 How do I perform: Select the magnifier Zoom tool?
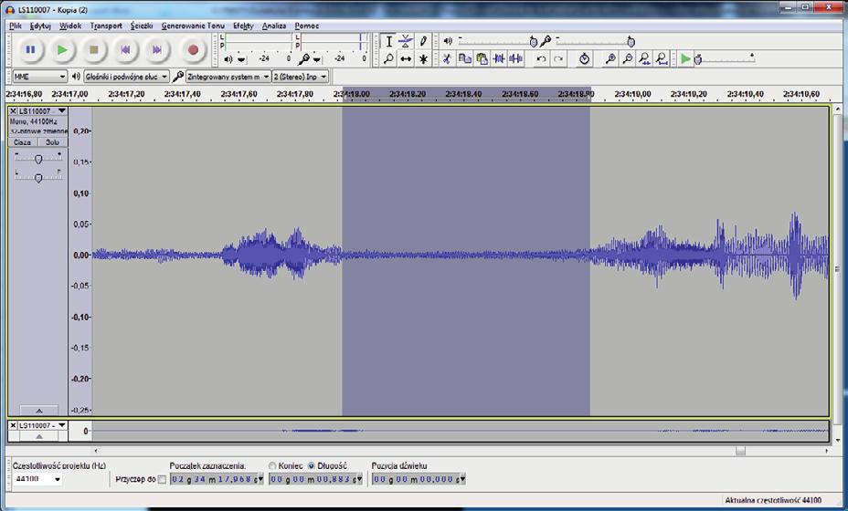coord(388,59)
